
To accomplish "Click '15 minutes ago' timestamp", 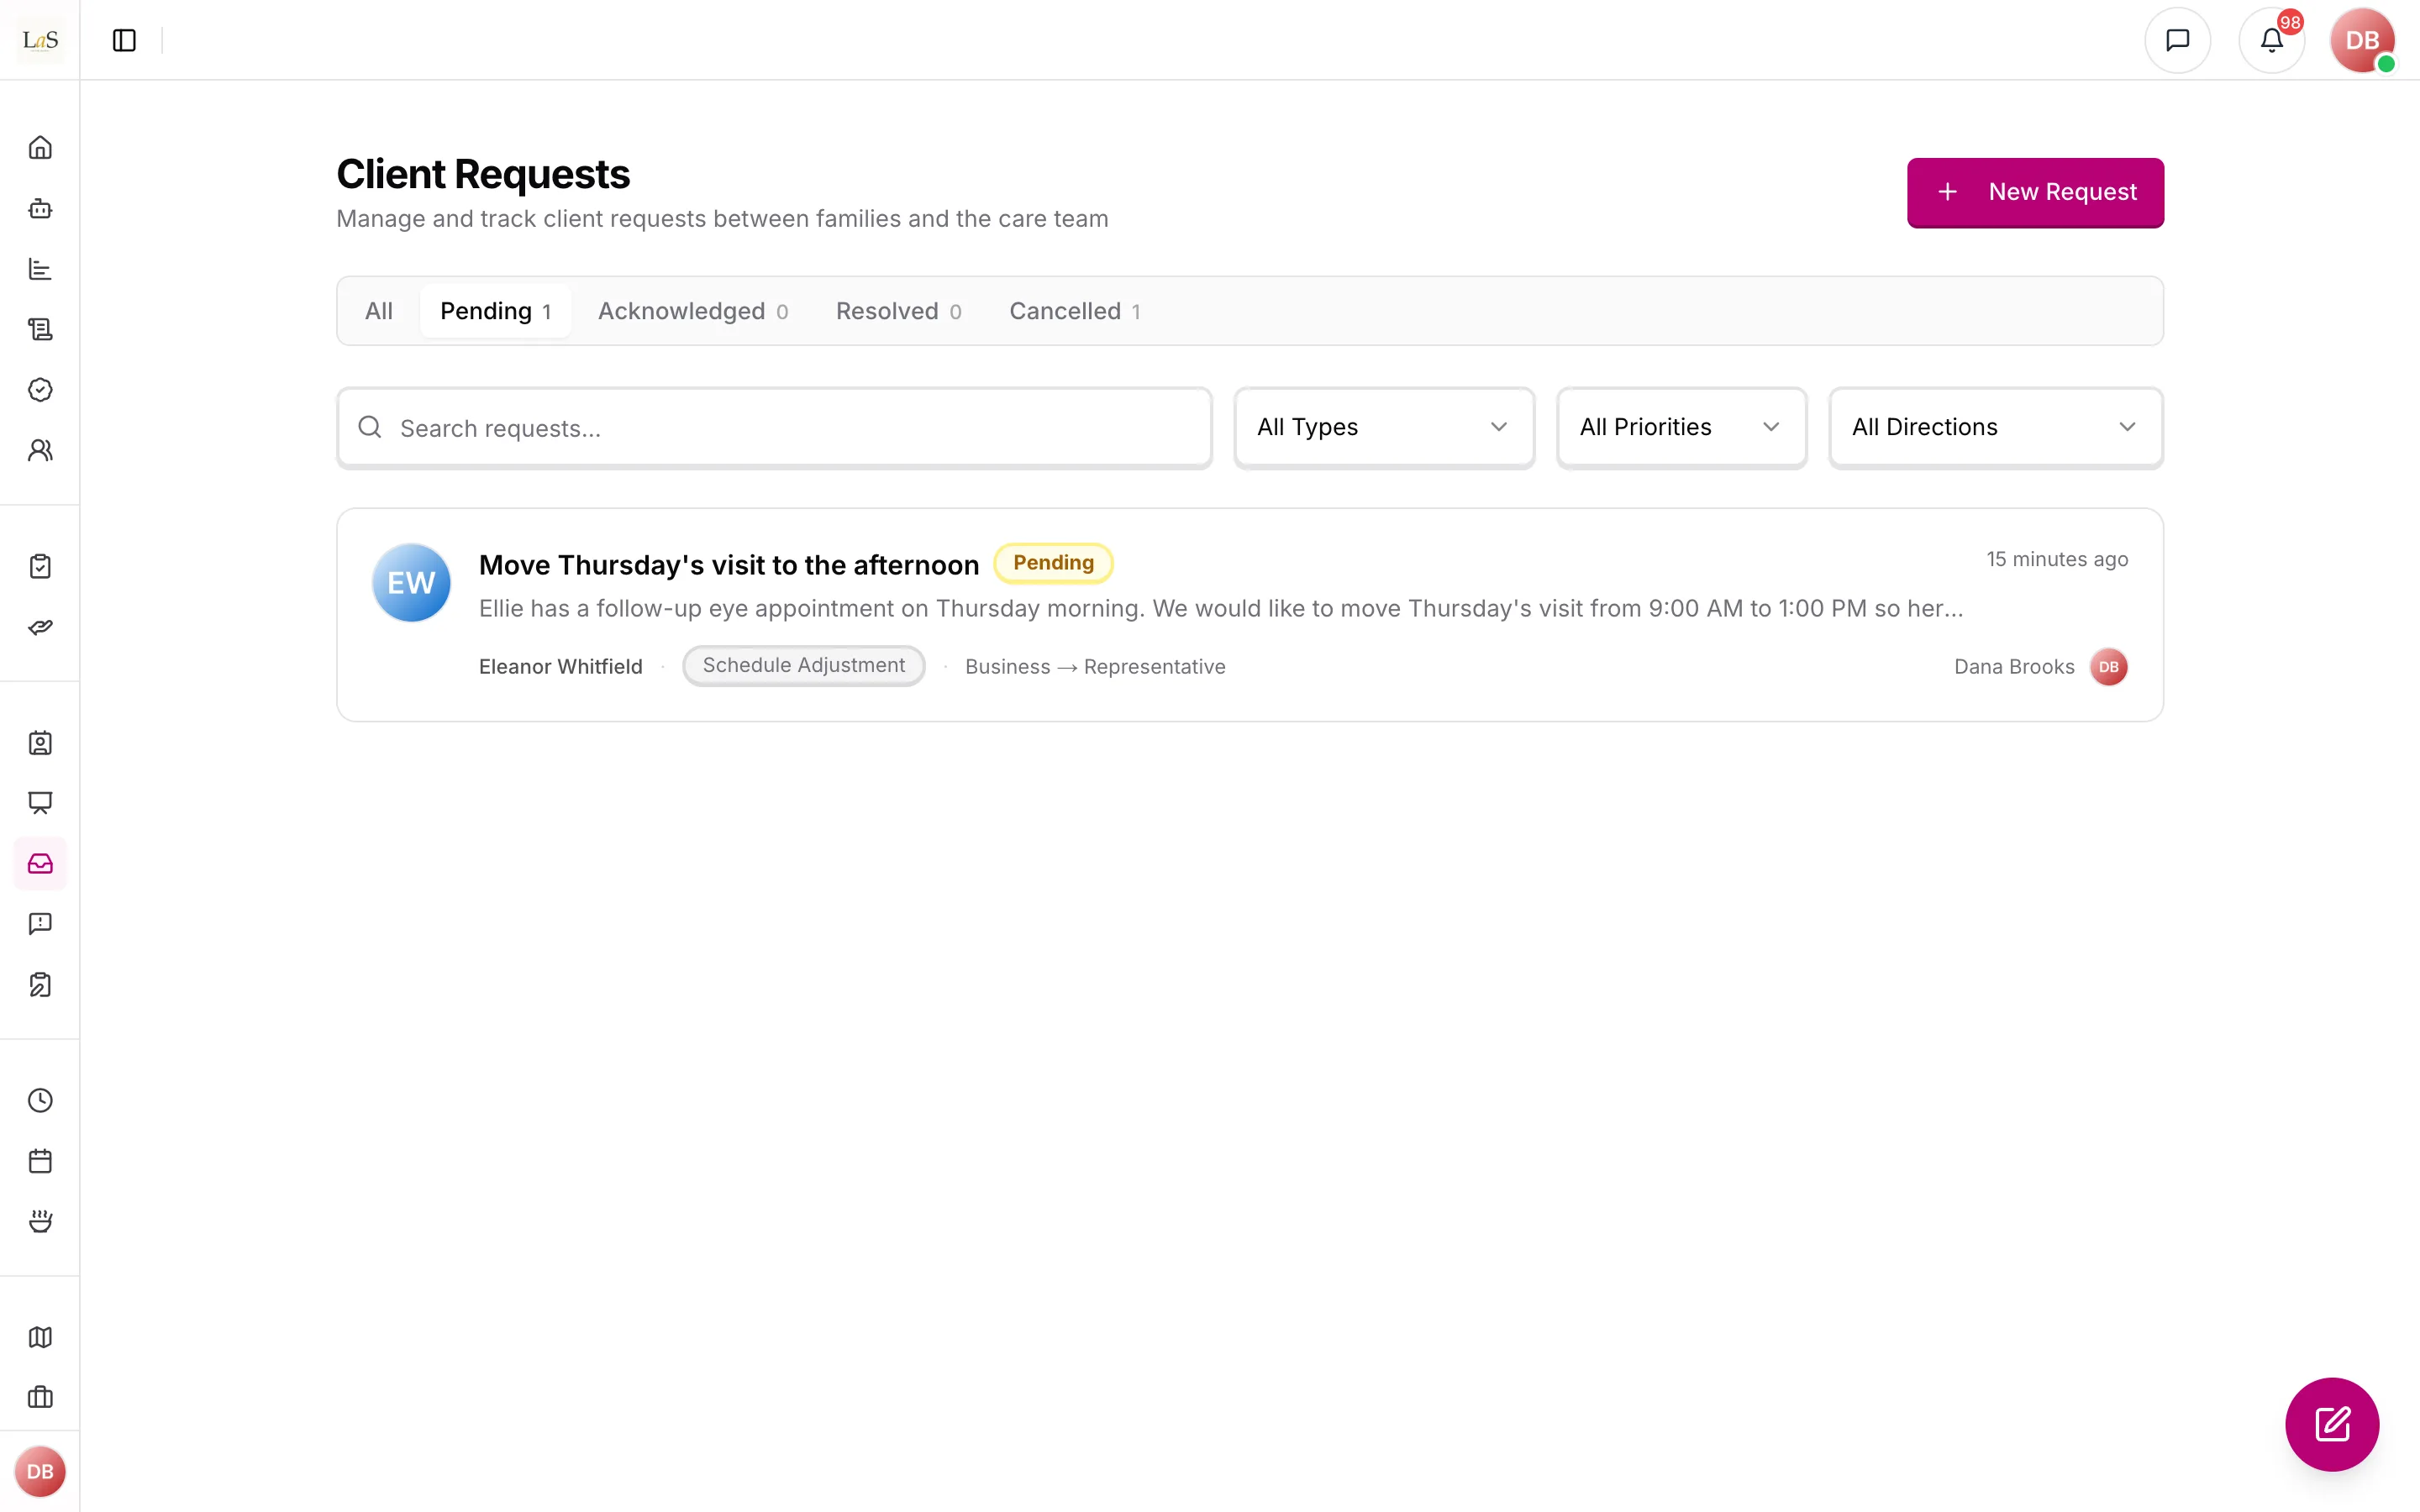I will (2057, 559).
